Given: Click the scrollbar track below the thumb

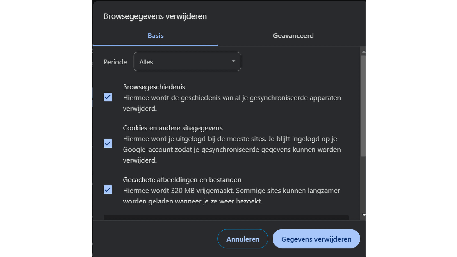Looking at the screenshot, I should [x=363, y=184].
